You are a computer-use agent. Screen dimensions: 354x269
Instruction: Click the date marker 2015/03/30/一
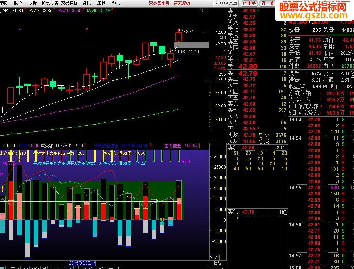[82, 263]
